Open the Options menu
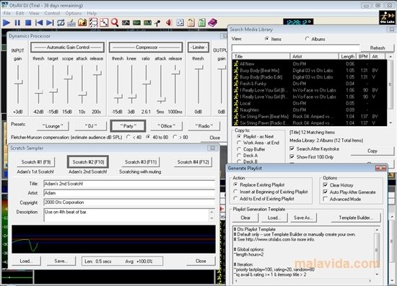The image size is (397, 286). click(74, 13)
